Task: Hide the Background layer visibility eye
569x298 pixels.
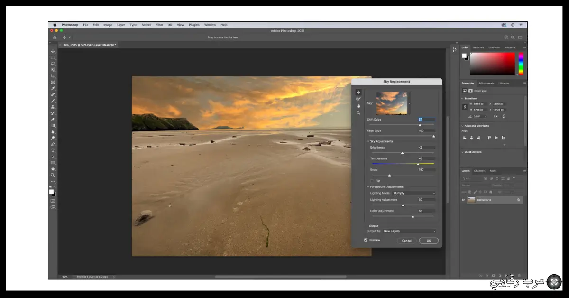Action: click(x=463, y=200)
